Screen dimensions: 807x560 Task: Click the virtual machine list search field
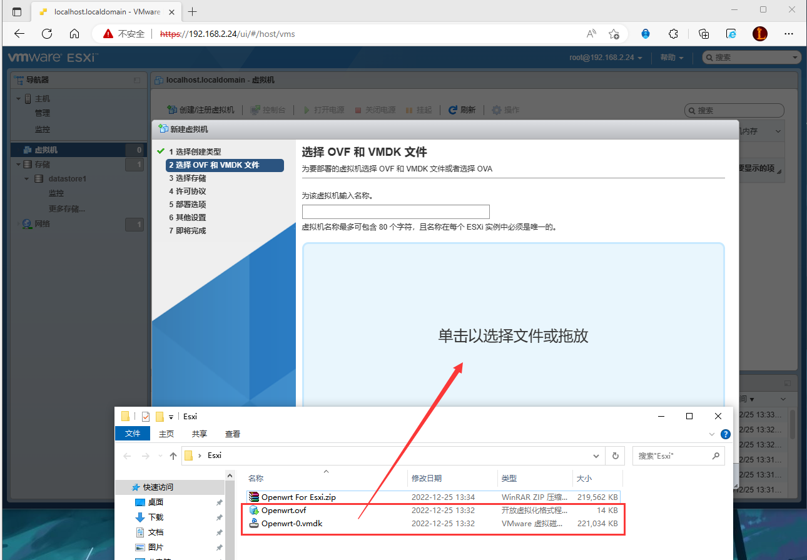pos(734,110)
